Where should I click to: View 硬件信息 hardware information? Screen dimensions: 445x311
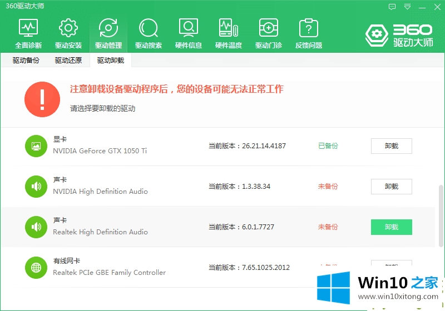point(188,33)
